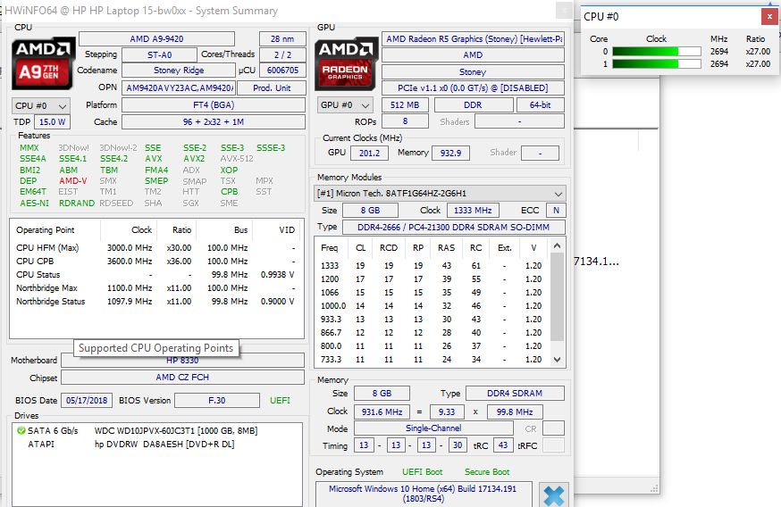Click the 6006705 microcode field

(282, 71)
